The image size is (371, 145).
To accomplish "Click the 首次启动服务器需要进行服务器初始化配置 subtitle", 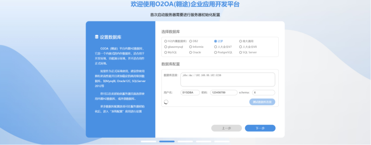I will point(185,15).
